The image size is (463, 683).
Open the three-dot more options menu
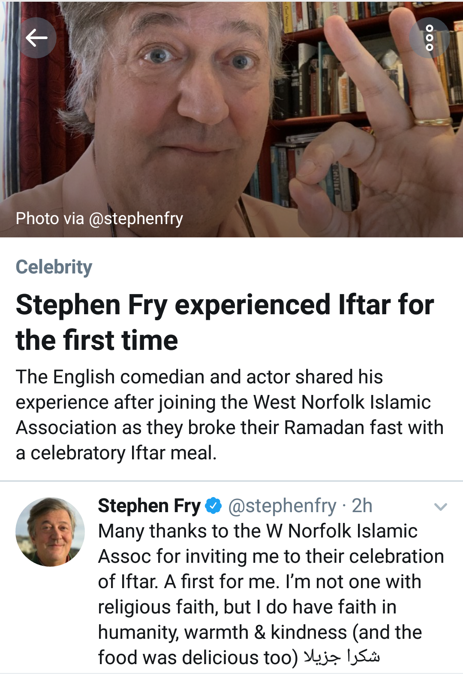click(429, 38)
